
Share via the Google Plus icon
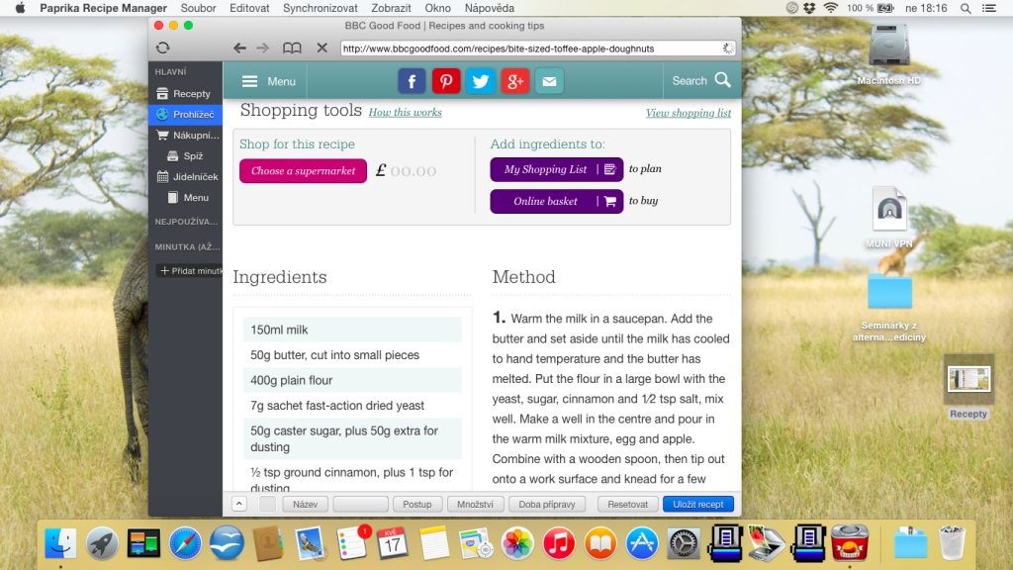(x=514, y=81)
